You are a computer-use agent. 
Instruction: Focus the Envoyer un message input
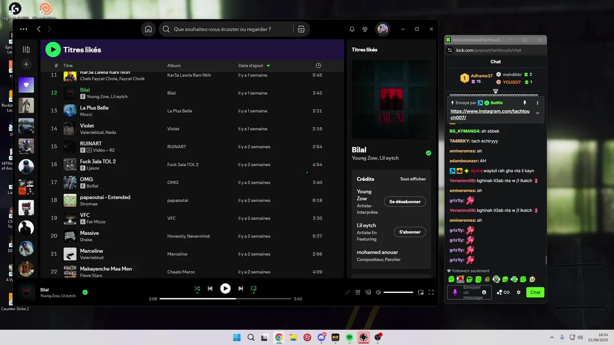pyautogui.click(x=470, y=292)
